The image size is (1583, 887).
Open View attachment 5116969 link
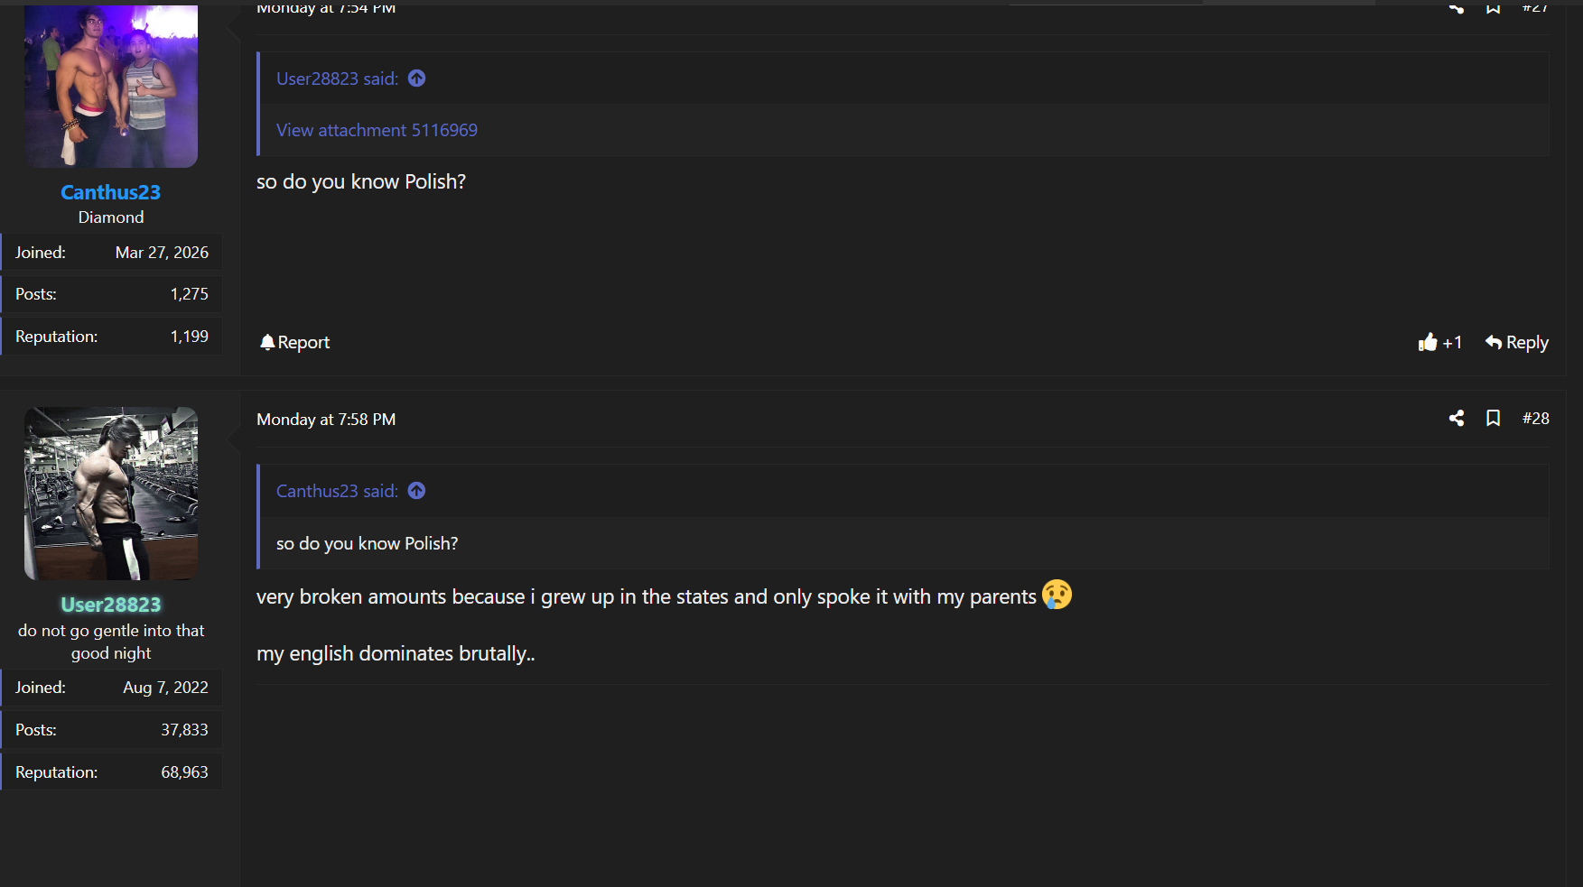pyautogui.click(x=377, y=130)
